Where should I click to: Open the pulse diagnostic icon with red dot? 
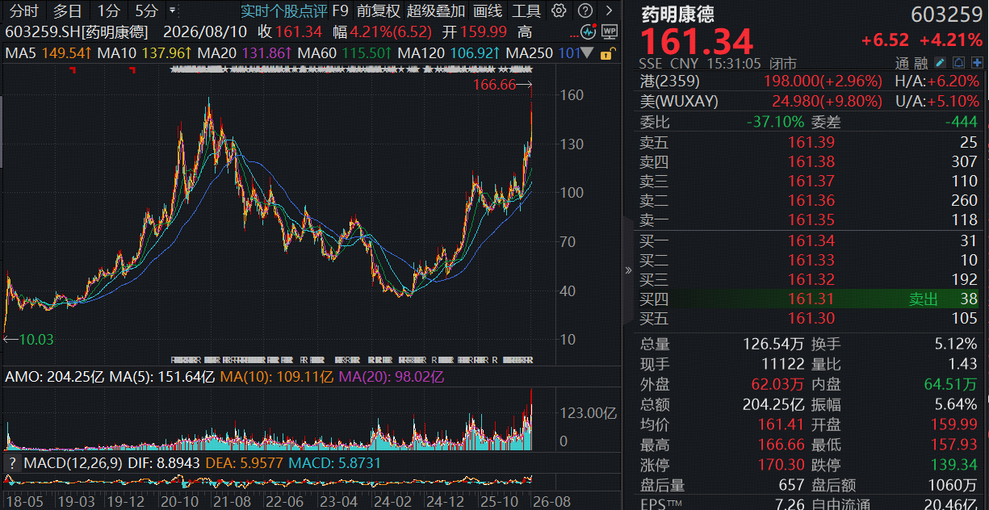click(590, 32)
